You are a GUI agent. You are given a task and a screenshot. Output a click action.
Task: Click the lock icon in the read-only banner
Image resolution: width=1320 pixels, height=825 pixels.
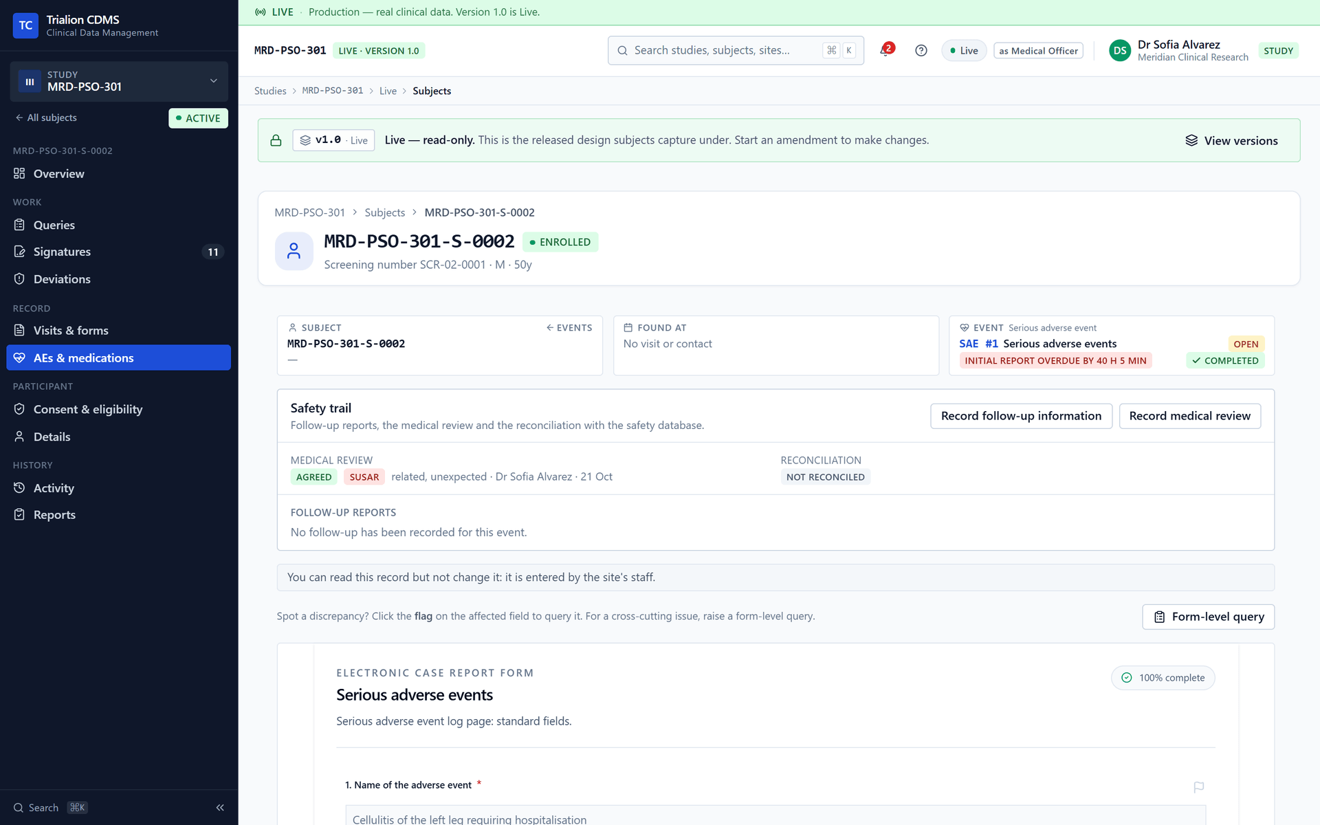coord(276,140)
